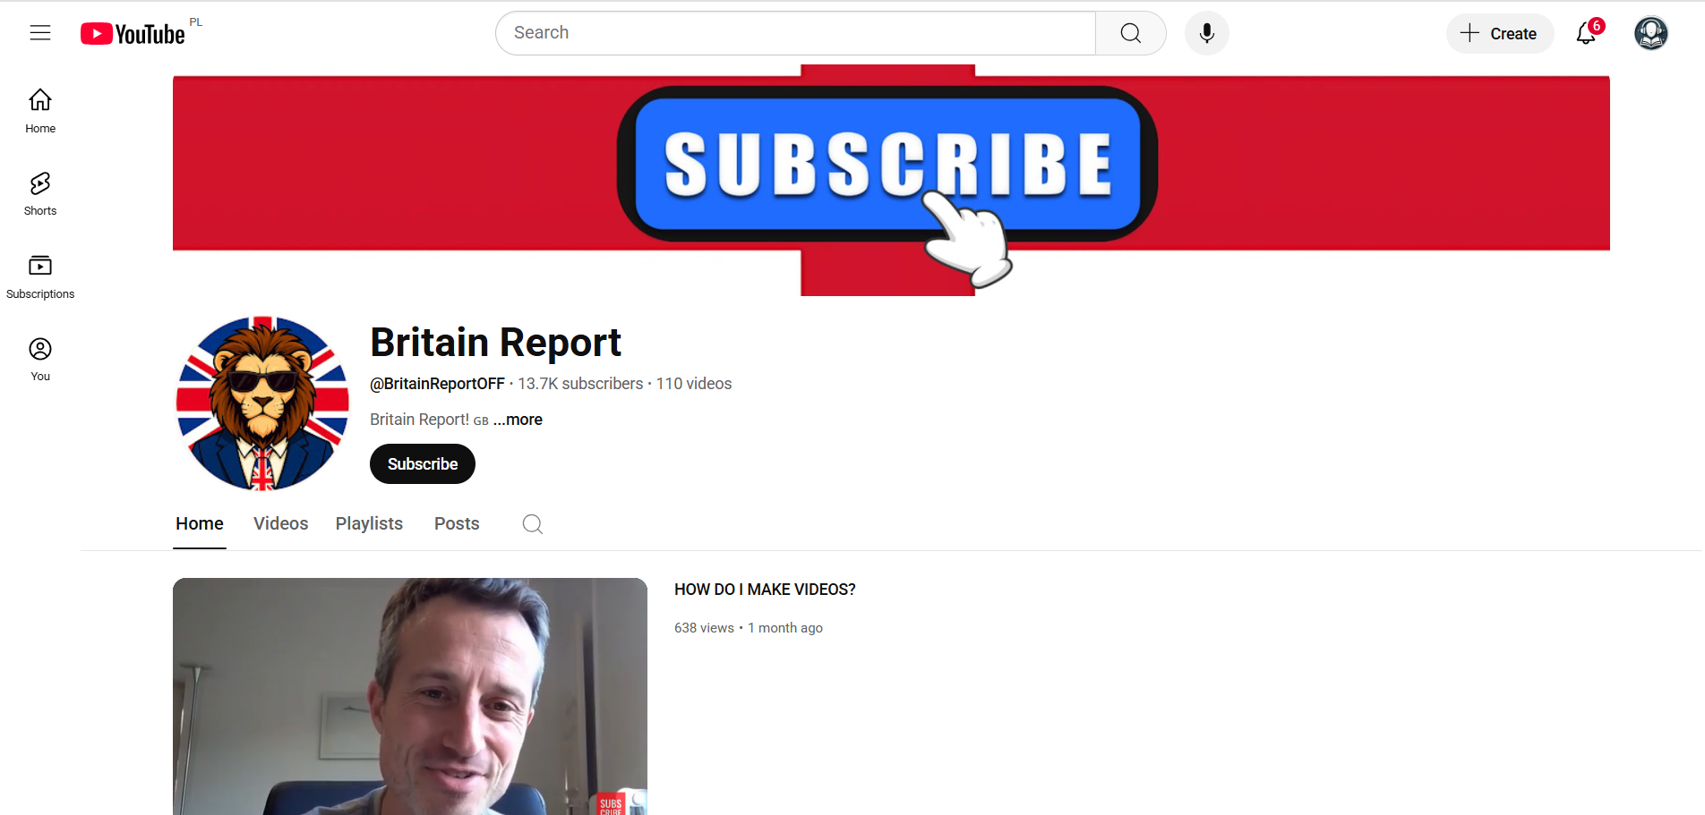Focus the Search input field
Screen dimensions: 1705x815
click(x=796, y=33)
